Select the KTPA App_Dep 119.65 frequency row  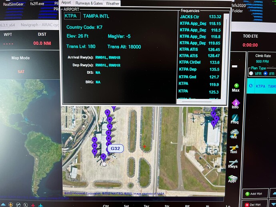click(200, 43)
